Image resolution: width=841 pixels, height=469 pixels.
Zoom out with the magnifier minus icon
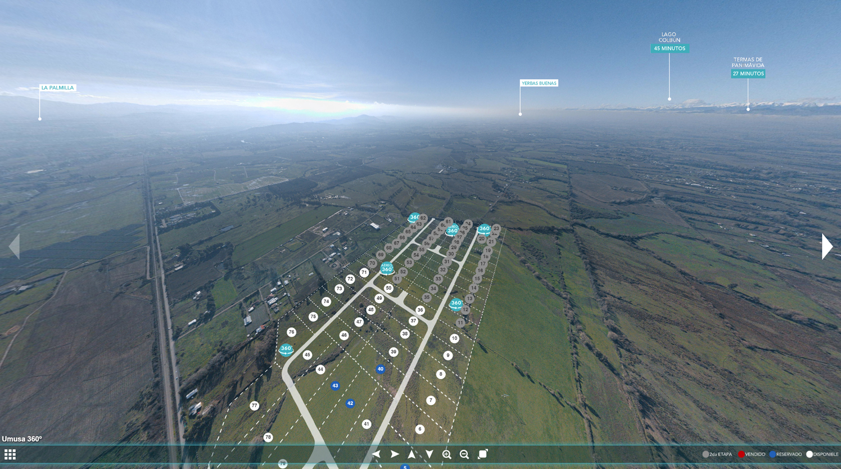click(464, 454)
